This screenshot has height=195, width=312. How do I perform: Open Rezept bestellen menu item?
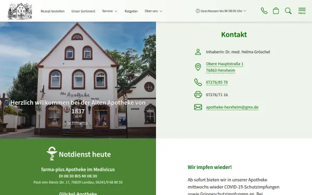point(53,11)
